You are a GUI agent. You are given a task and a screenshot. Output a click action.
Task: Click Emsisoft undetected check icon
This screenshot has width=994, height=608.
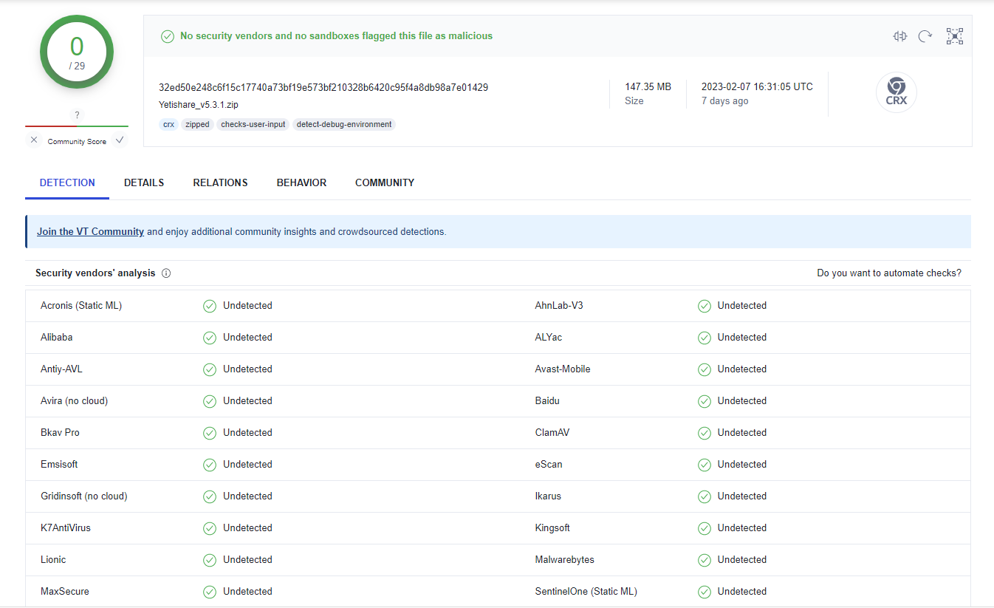210,465
